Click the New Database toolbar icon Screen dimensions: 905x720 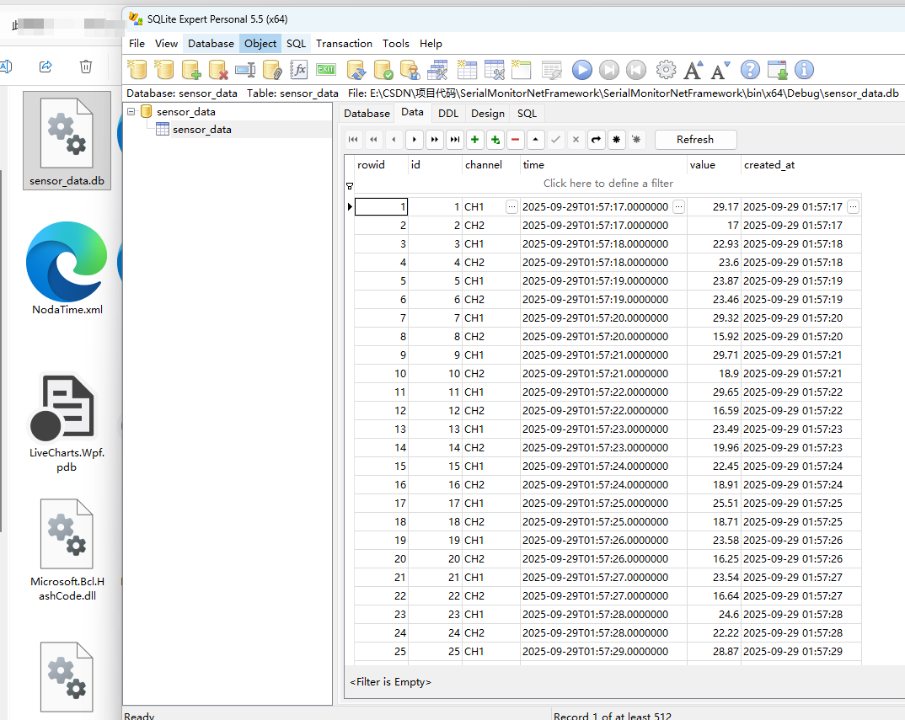coord(137,70)
